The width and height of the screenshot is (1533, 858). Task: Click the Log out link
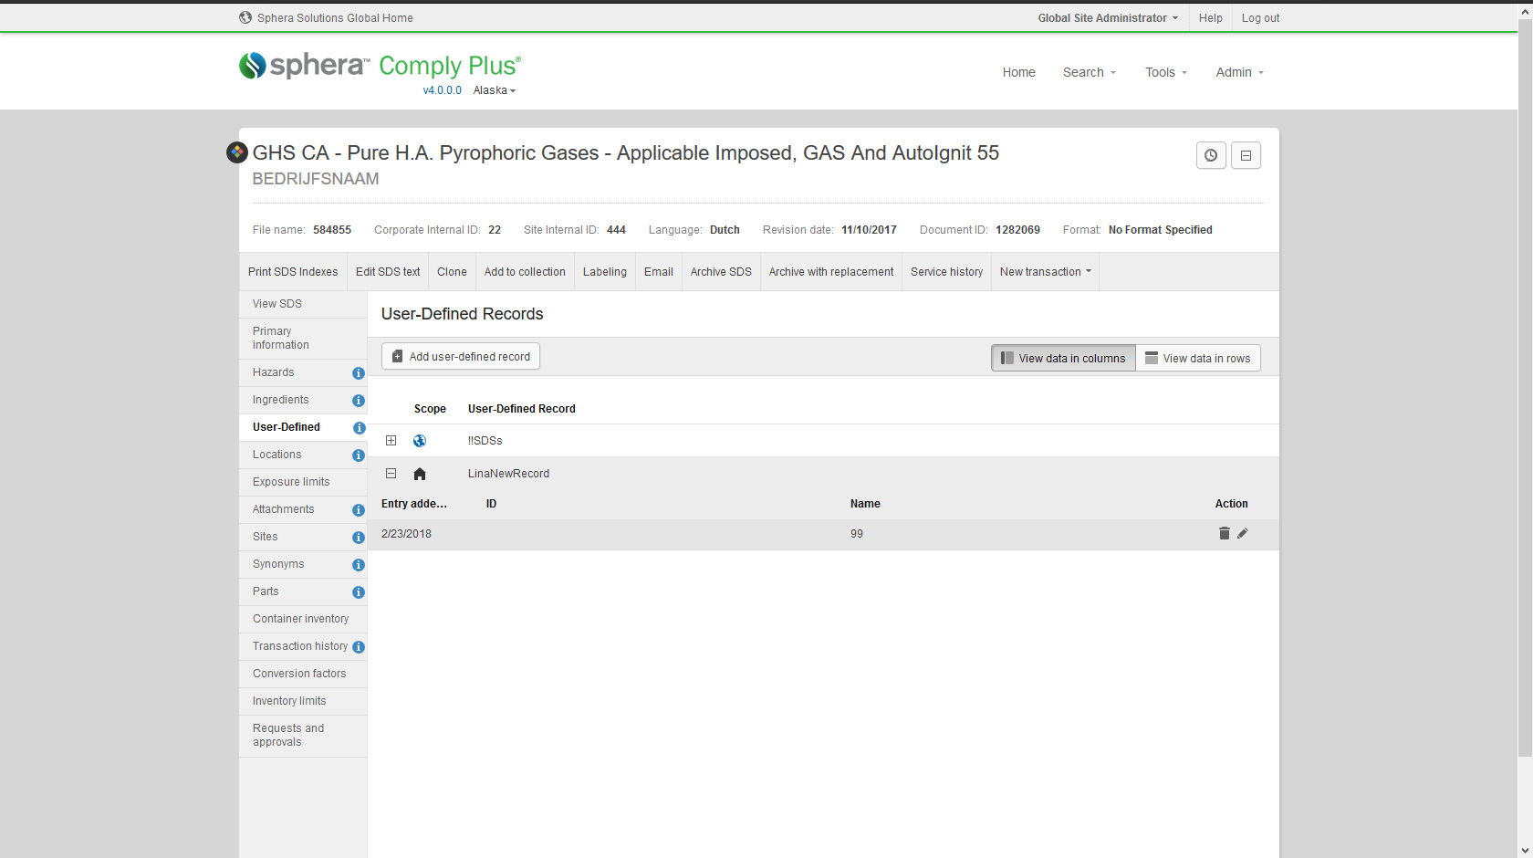tap(1260, 18)
